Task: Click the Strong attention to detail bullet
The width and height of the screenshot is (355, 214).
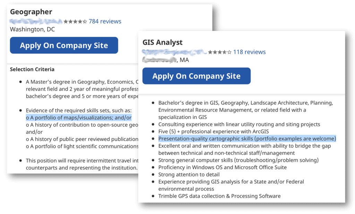Action: coord(189,175)
